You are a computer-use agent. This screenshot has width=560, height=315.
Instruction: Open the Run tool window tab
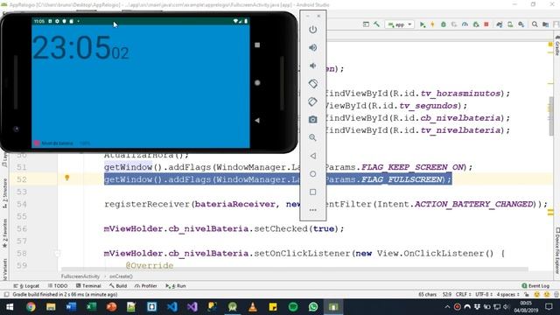176,286
